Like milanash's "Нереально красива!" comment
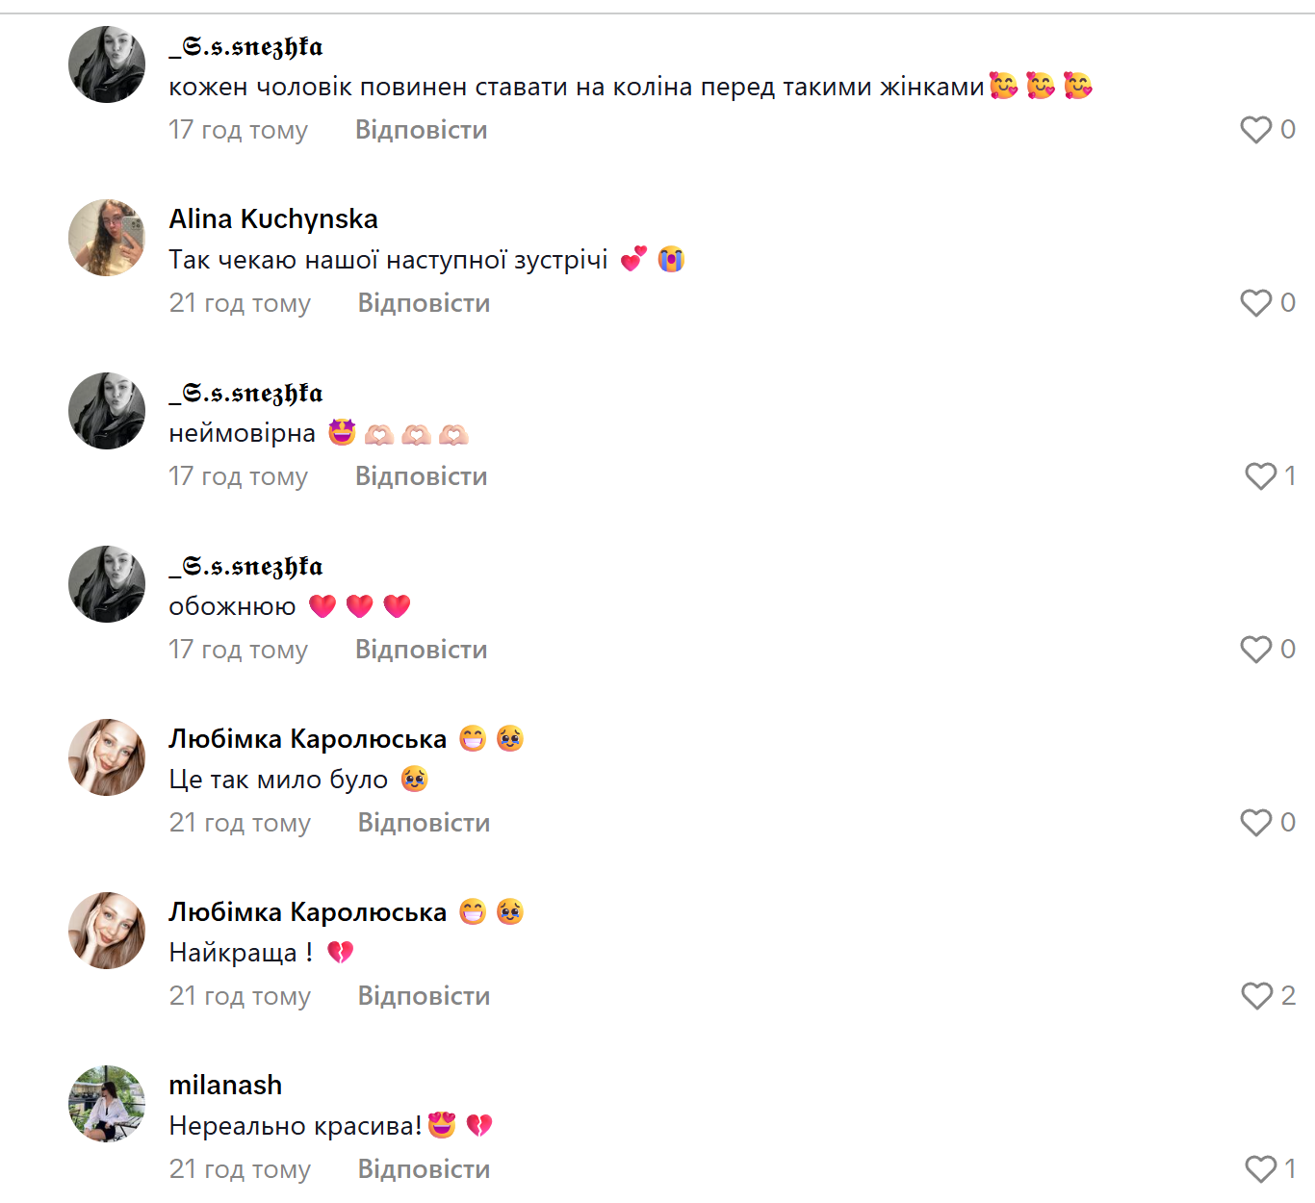Viewport: 1315px width, 1203px height. point(1260,1169)
